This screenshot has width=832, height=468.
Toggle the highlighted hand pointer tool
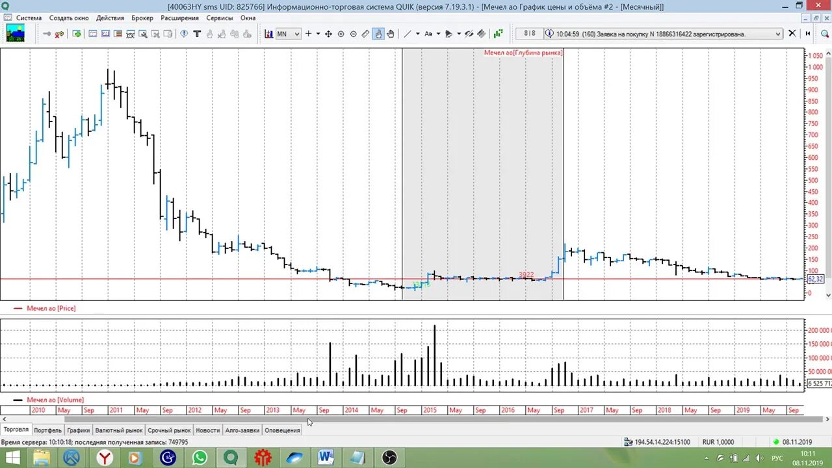pos(378,34)
